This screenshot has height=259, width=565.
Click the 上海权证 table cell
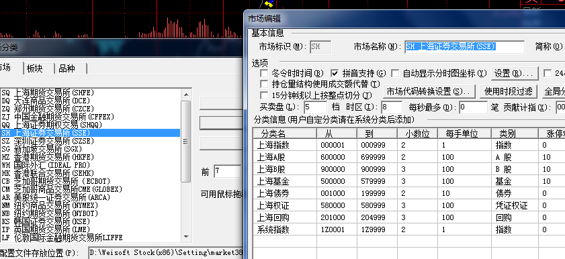285,205
